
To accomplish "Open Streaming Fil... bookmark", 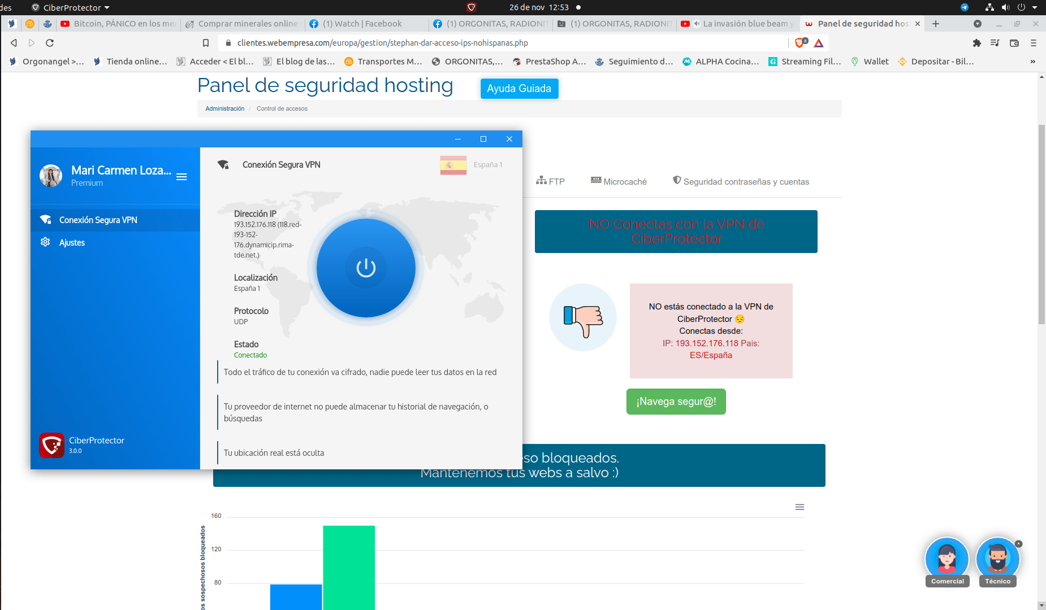I will [805, 62].
